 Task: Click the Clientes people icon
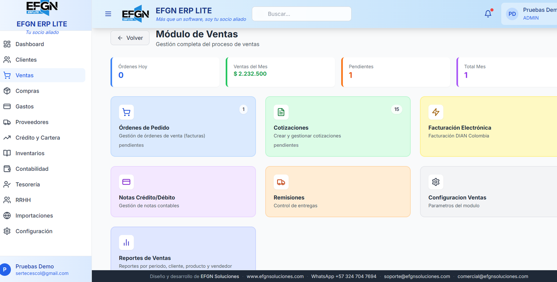click(x=7, y=60)
